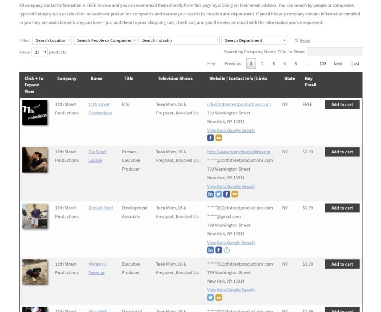Screen dimensions: 381x312
Task: Open Morgan J. Freeman's Twitter icon
Action: coord(210,297)
